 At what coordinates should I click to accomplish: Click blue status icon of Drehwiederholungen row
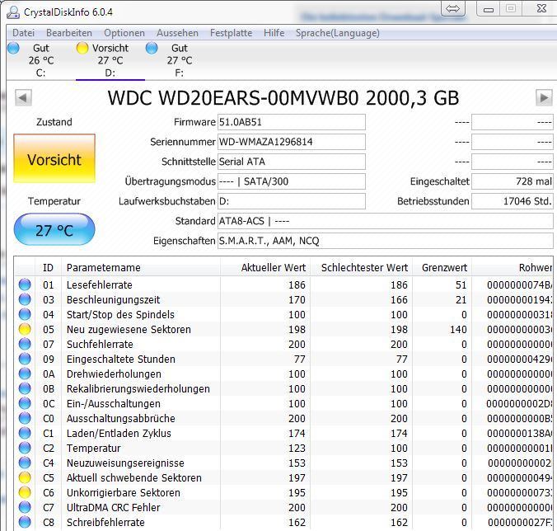[25, 374]
